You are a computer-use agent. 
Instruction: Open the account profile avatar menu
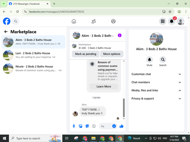coord(180,21)
